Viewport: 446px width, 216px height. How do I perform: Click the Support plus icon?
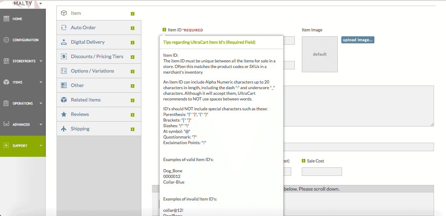(6, 146)
